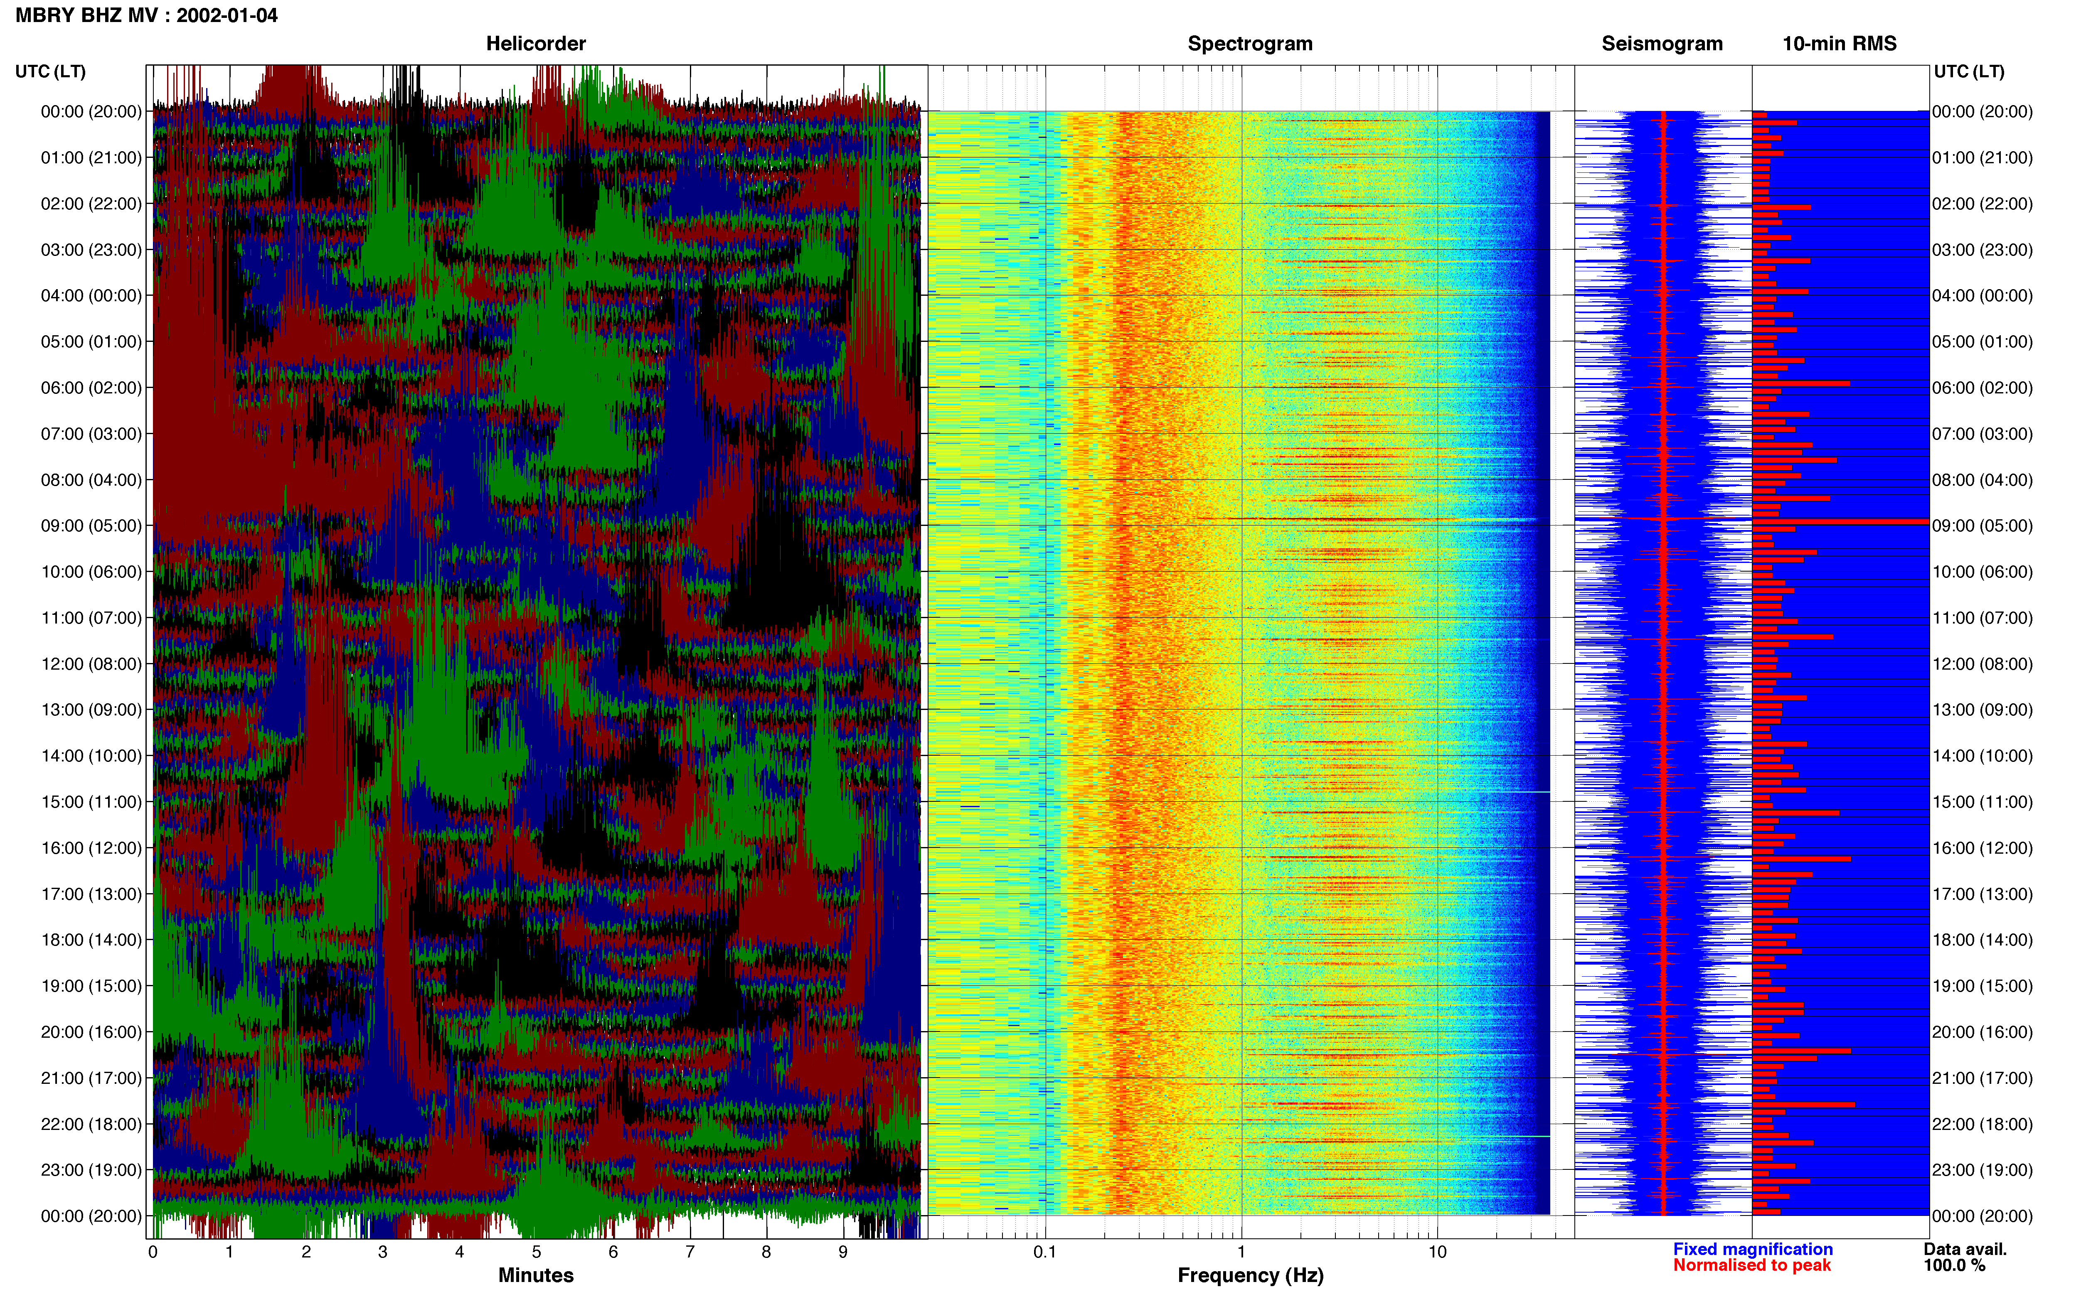Click the spectrogram frequency tick '0.1'
Viewport: 2086px width, 1304px height.
1045,1251
